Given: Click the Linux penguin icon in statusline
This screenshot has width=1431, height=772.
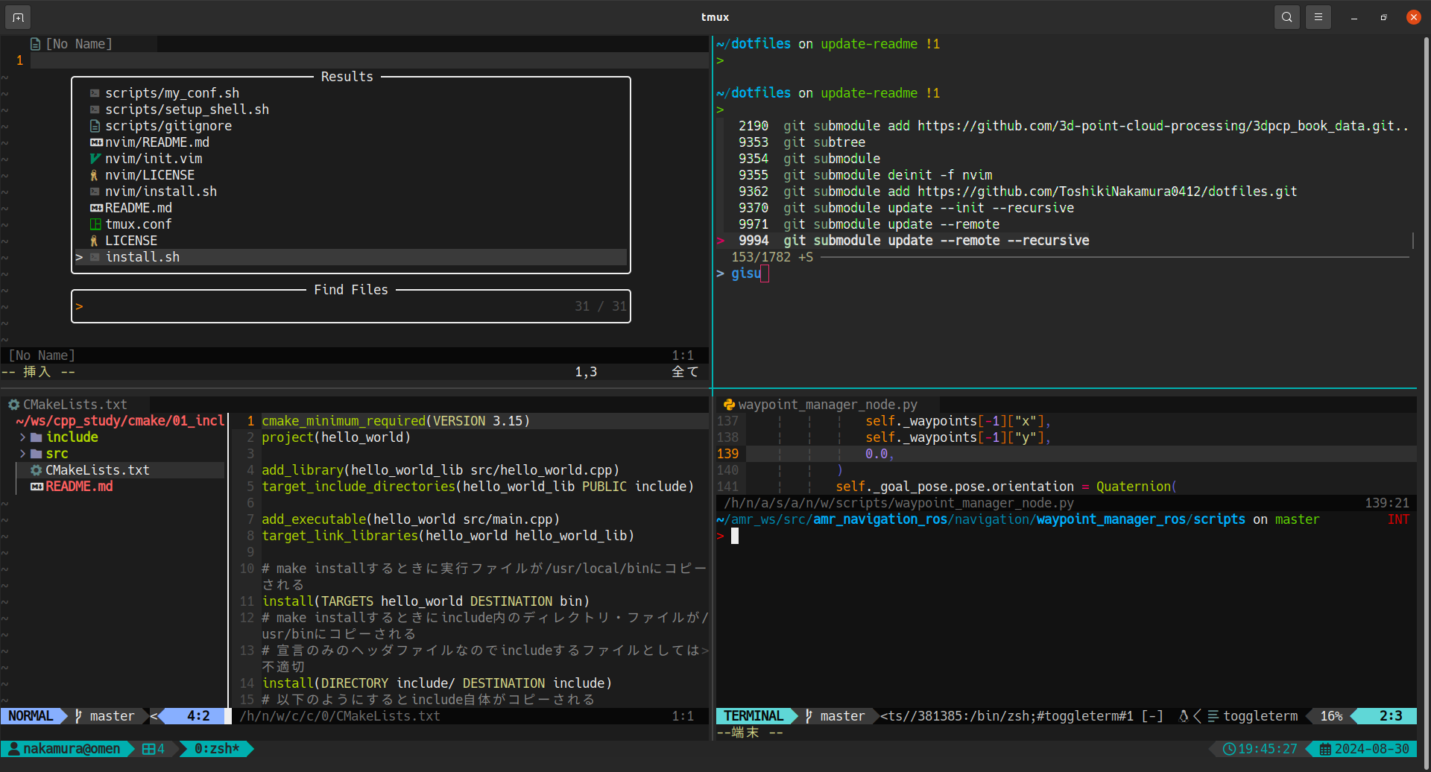Looking at the screenshot, I should pyautogui.click(x=1184, y=716).
